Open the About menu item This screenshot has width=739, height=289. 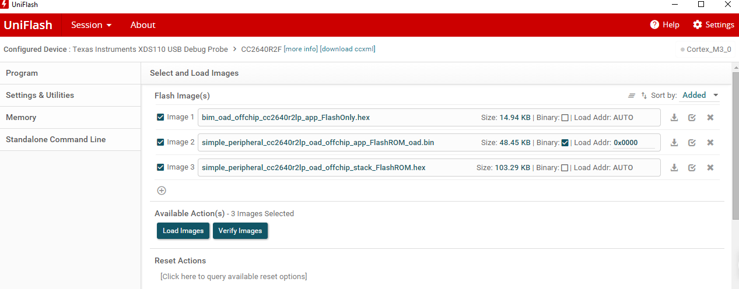pos(143,25)
